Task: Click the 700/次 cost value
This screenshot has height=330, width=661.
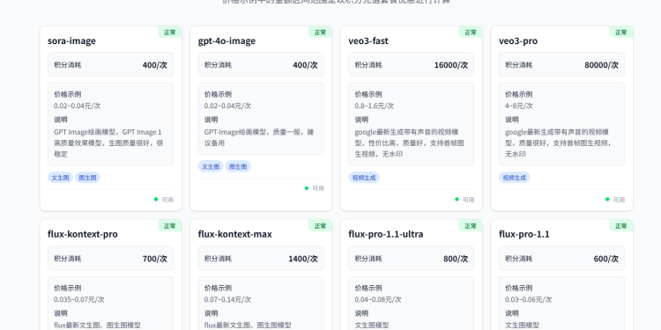Action: (x=155, y=259)
